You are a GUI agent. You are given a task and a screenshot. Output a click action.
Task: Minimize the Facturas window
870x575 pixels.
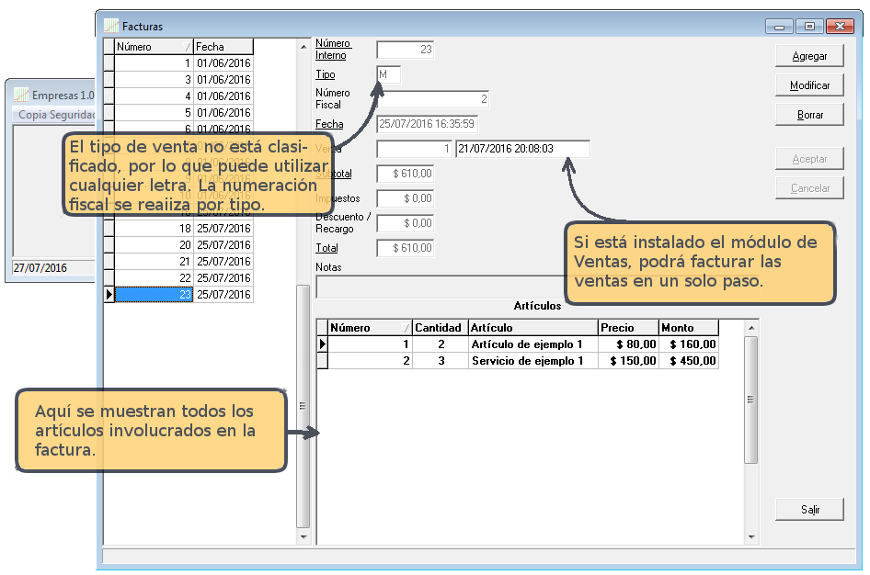pos(779,26)
